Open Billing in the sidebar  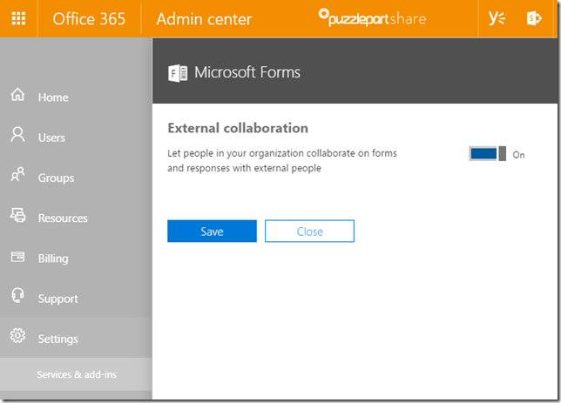point(76,259)
